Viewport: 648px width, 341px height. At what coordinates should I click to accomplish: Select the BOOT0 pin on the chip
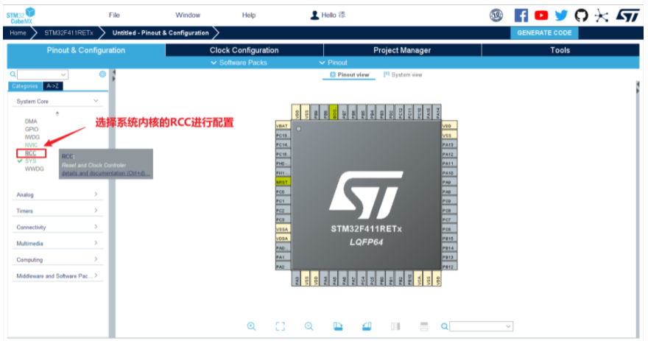point(334,112)
